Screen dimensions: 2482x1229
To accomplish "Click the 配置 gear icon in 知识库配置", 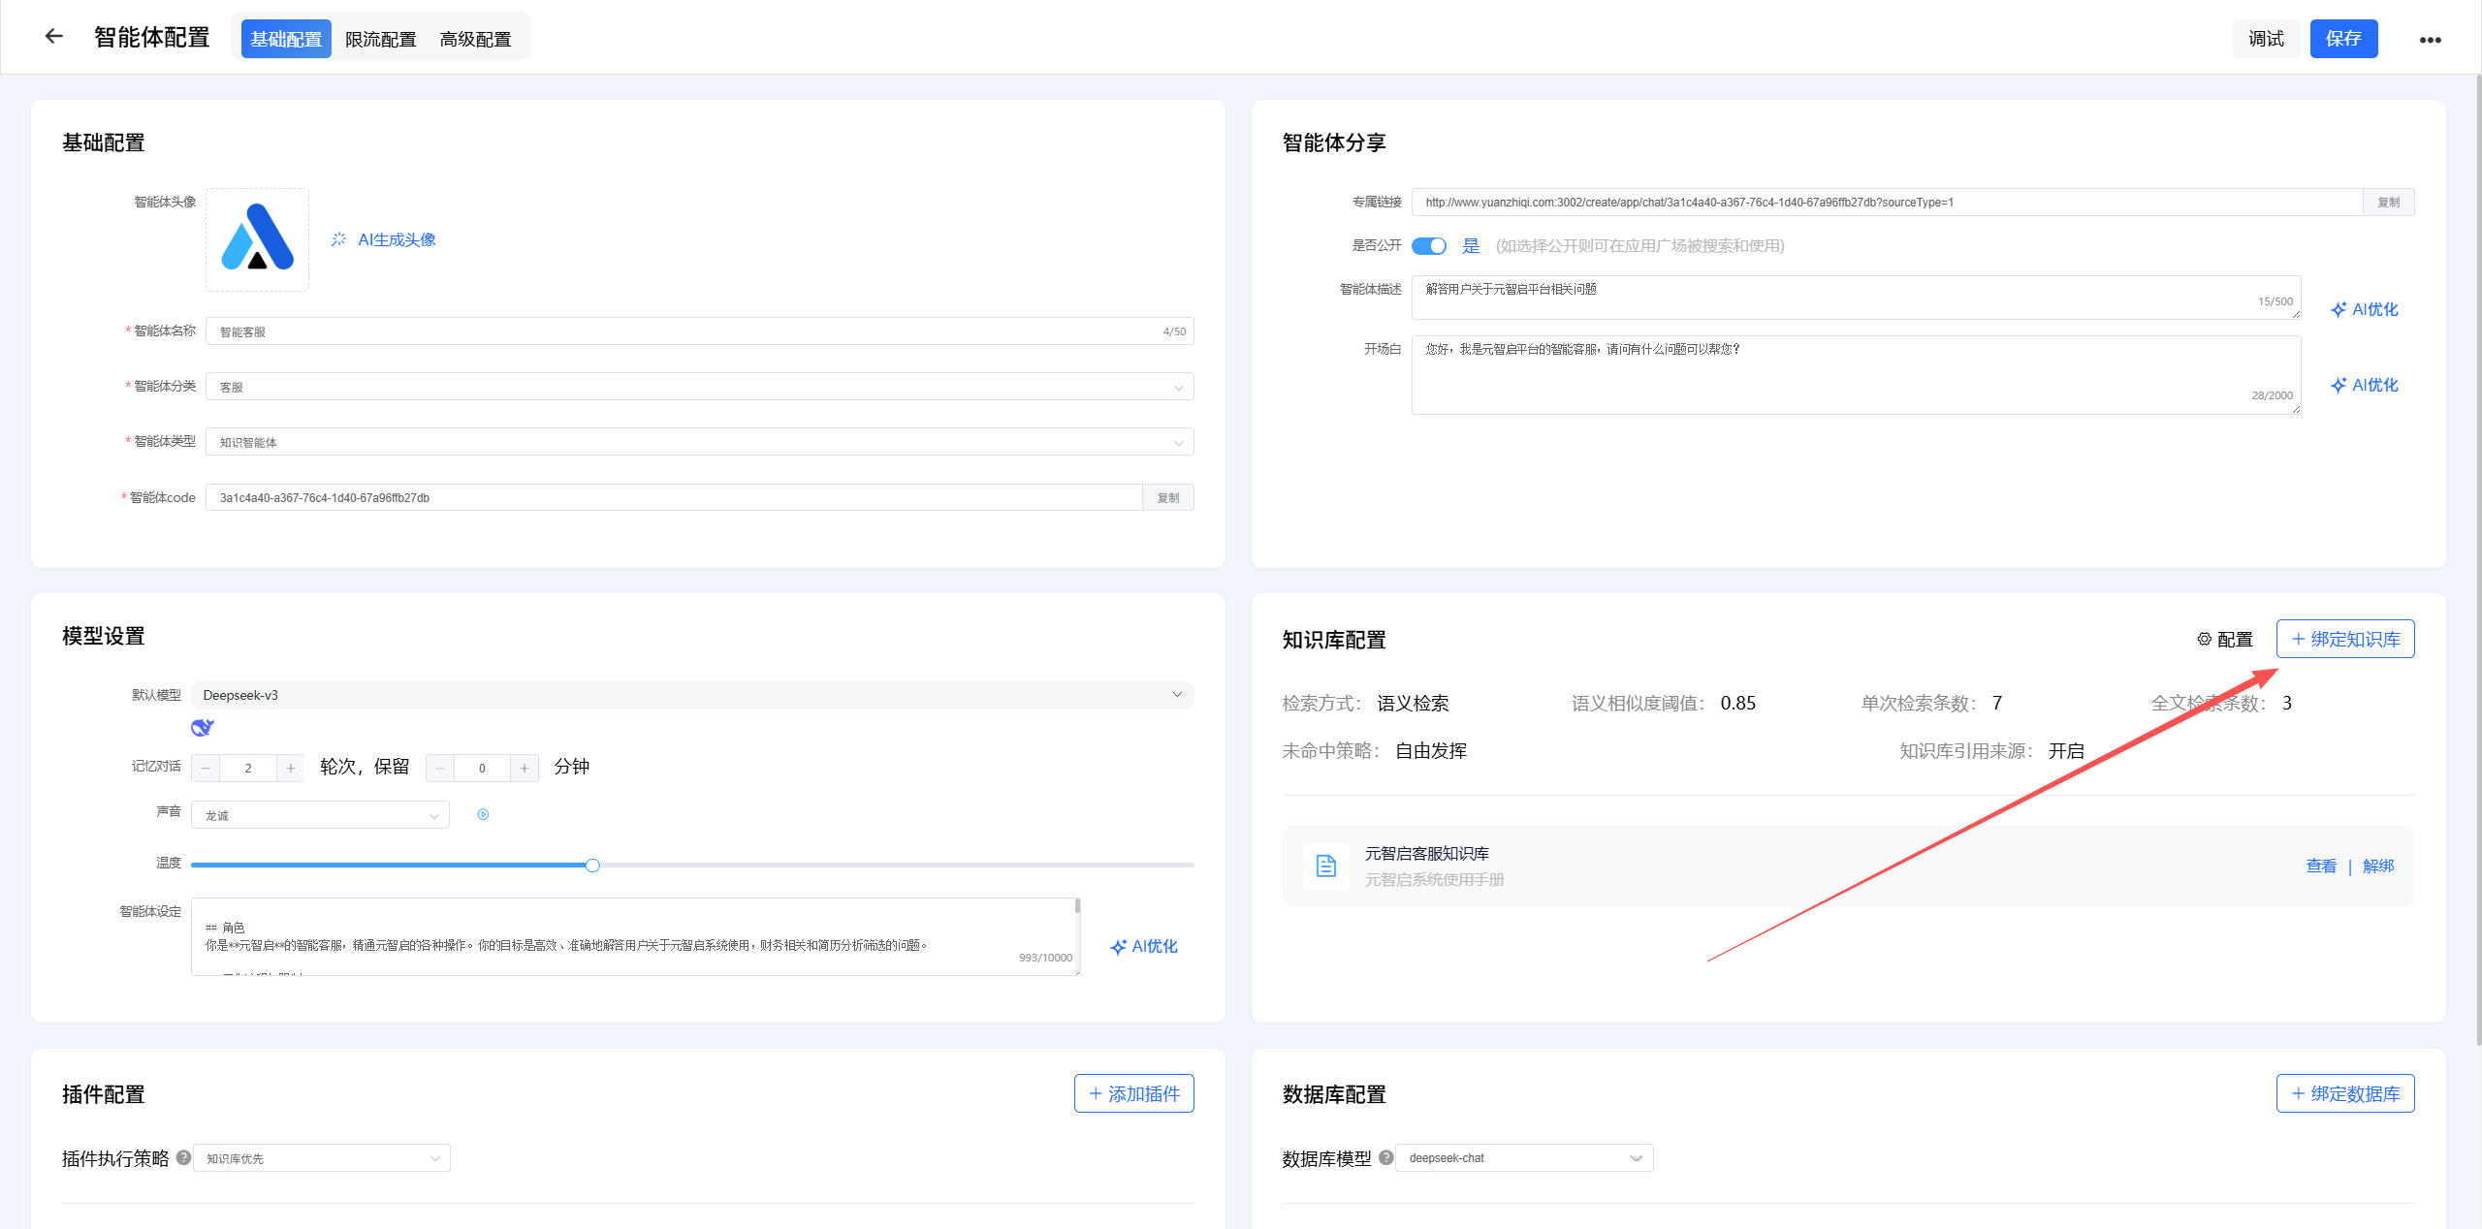I will click(x=2204, y=640).
